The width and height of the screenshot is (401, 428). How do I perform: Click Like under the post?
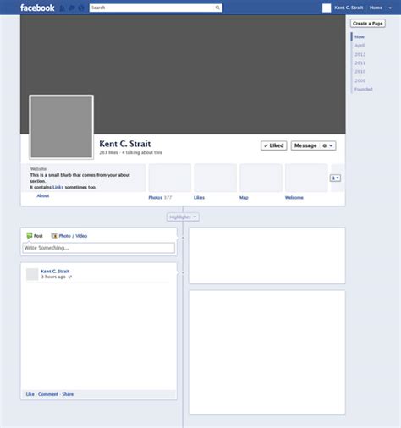(x=30, y=394)
